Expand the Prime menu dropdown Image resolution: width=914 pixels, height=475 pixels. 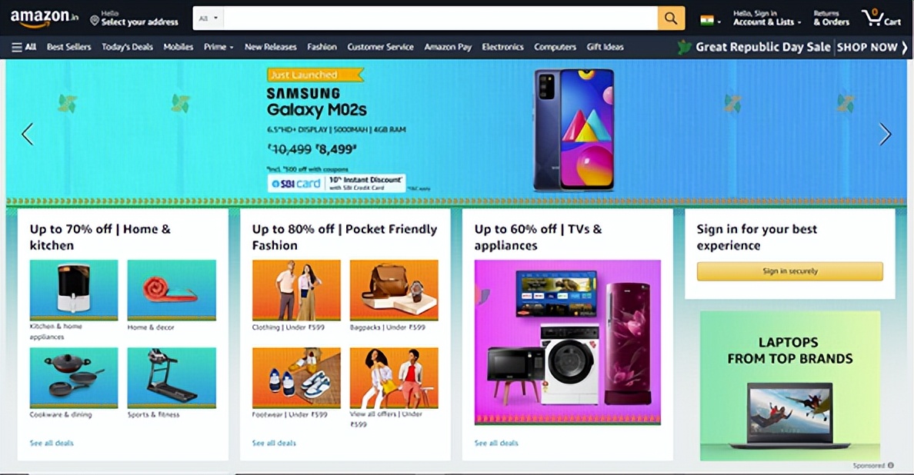coord(218,47)
